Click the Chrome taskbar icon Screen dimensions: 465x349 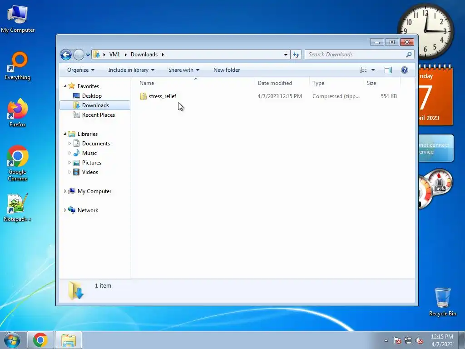(40, 340)
